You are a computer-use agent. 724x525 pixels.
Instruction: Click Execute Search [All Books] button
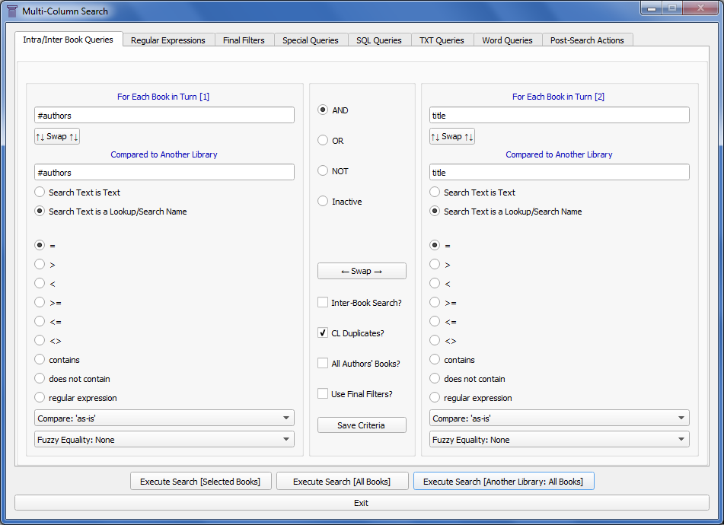tap(342, 481)
